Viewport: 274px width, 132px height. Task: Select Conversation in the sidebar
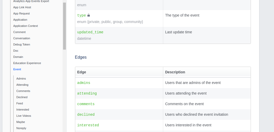click(22, 38)
